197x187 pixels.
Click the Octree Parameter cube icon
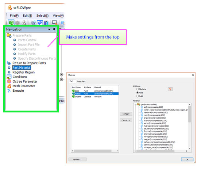[9, 81]
